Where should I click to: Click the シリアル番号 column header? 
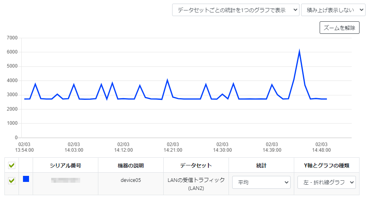click(x=65, y=165)
